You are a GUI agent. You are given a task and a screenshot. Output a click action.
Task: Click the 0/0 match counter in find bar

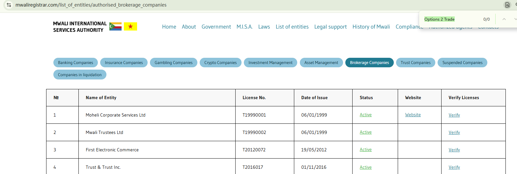(486, 19)
